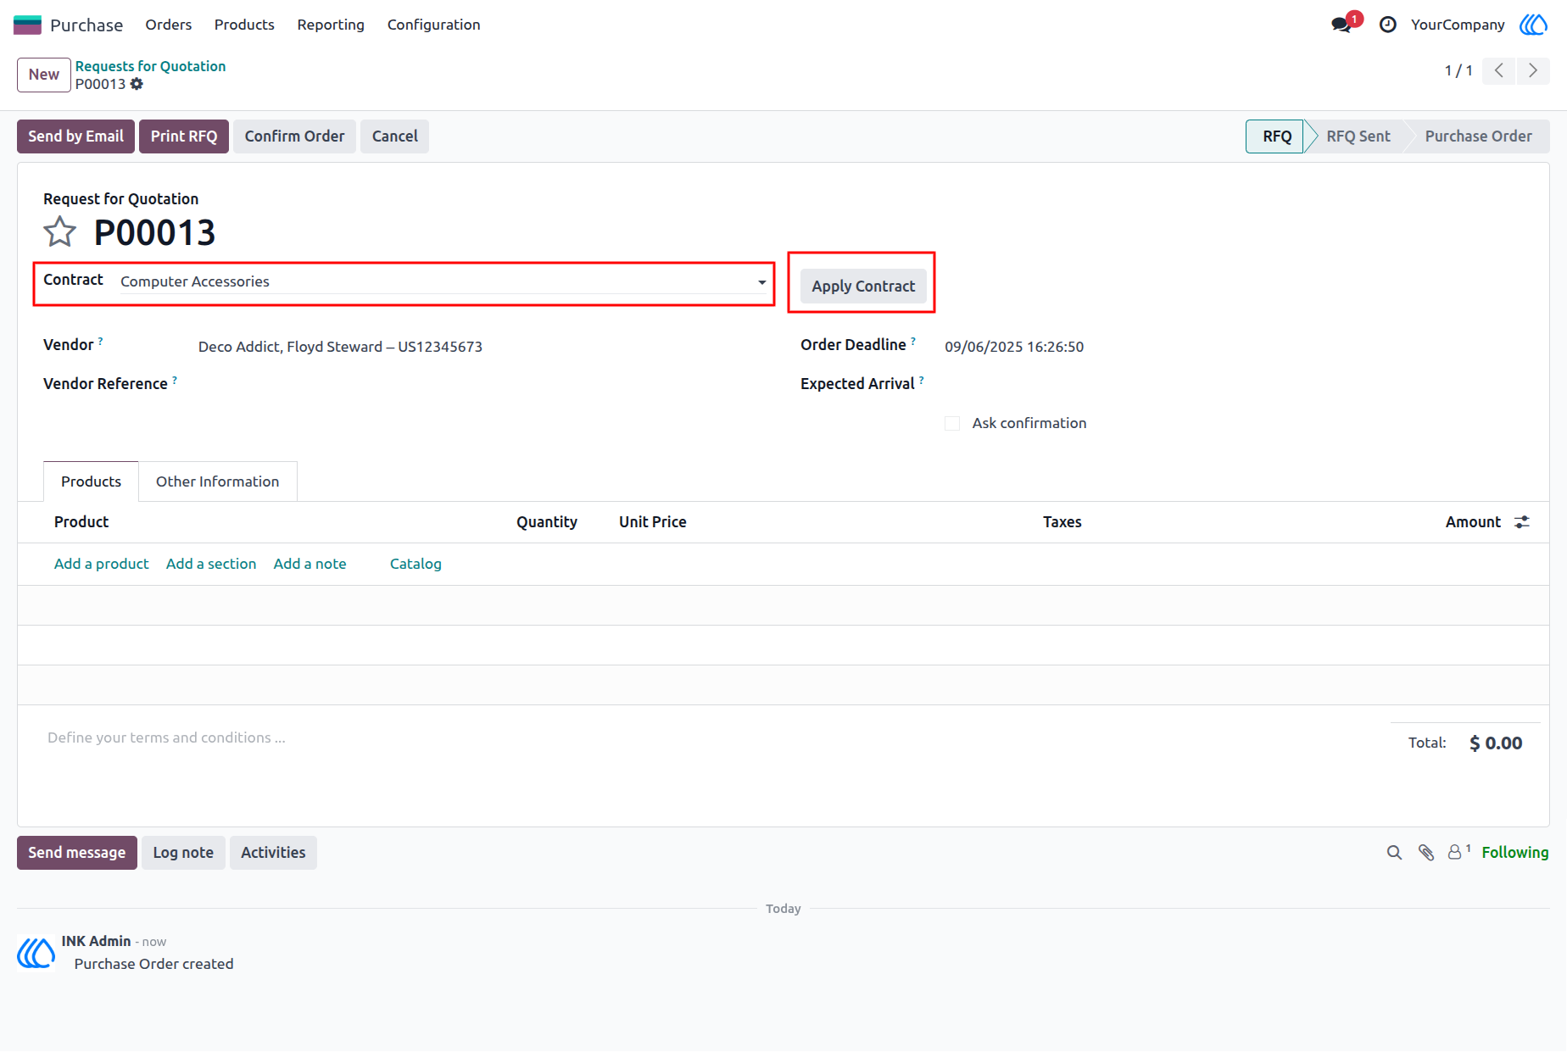Mark P00013 as favorite with star

[x=59, y=231]
